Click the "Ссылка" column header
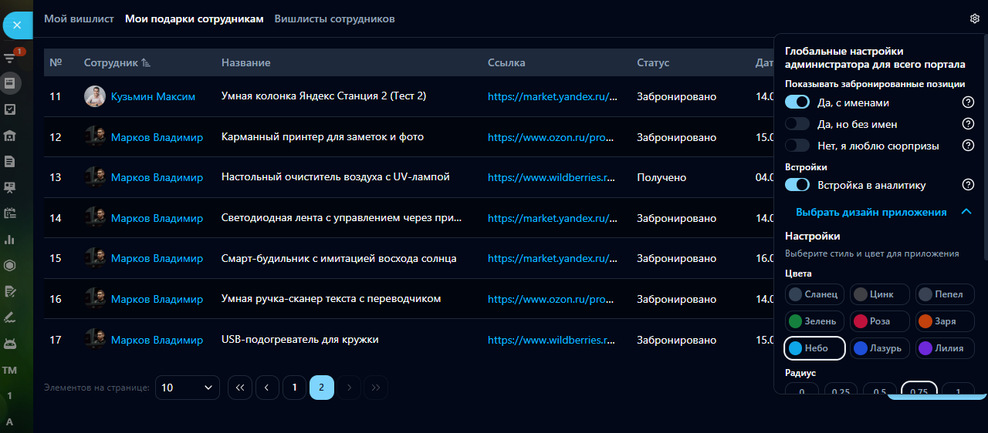Image resolution: width=988 pixels, height=433 pixels. (x=506, y=62)
